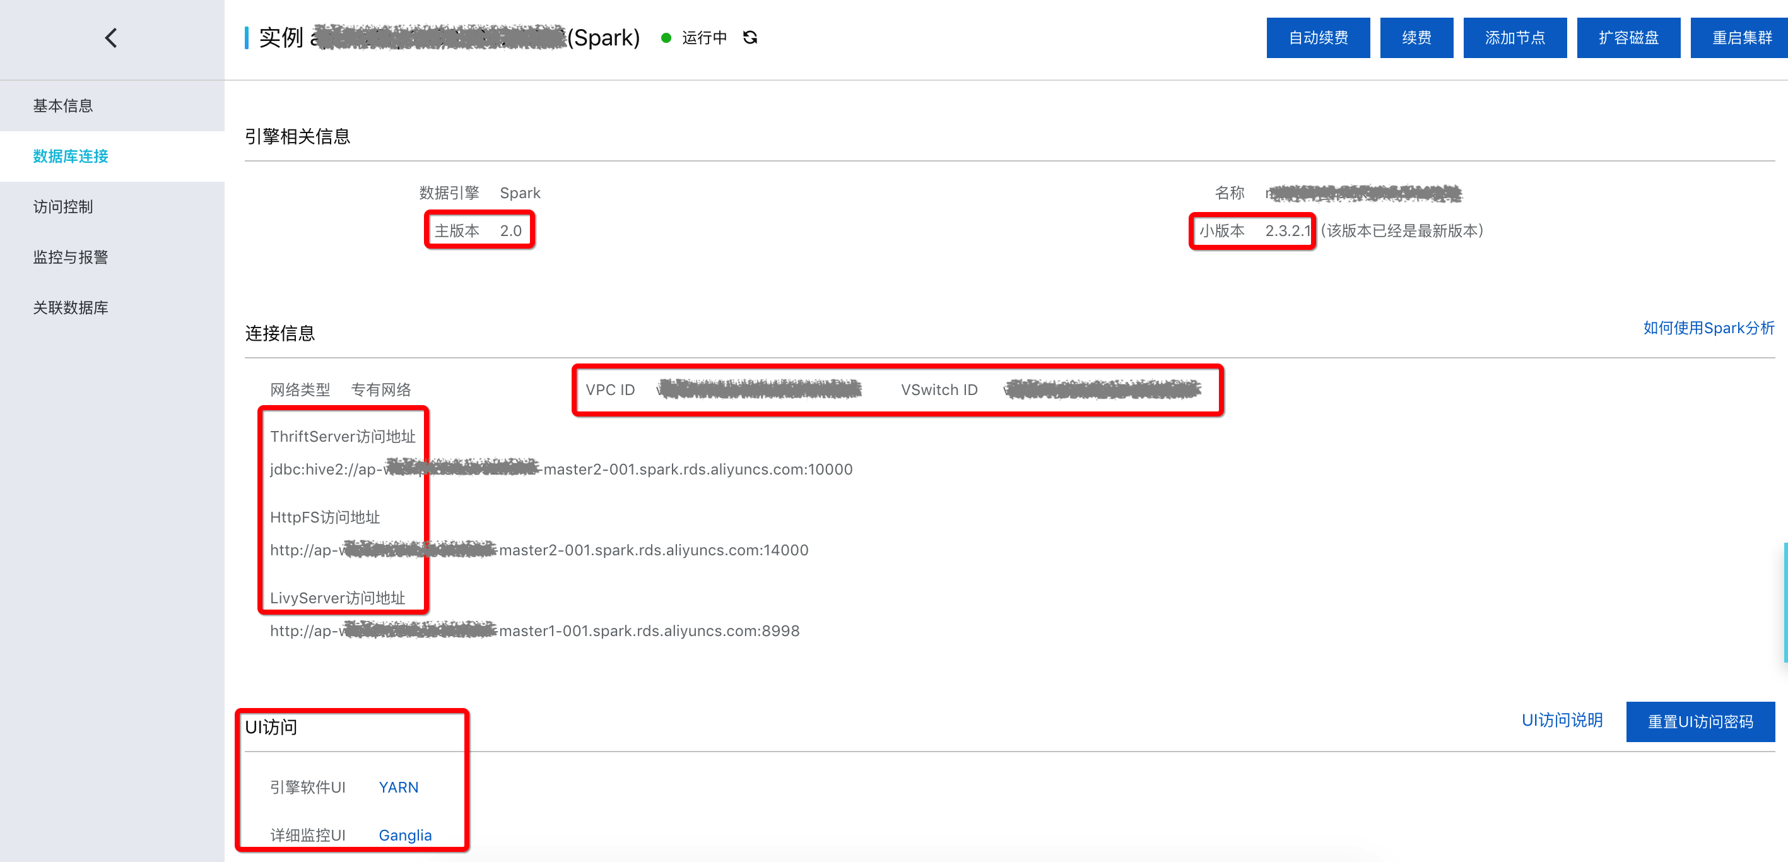Click the 扩容磁盘 button
This screenshot has width=1788, height=862.
(x=1628, y=37)
